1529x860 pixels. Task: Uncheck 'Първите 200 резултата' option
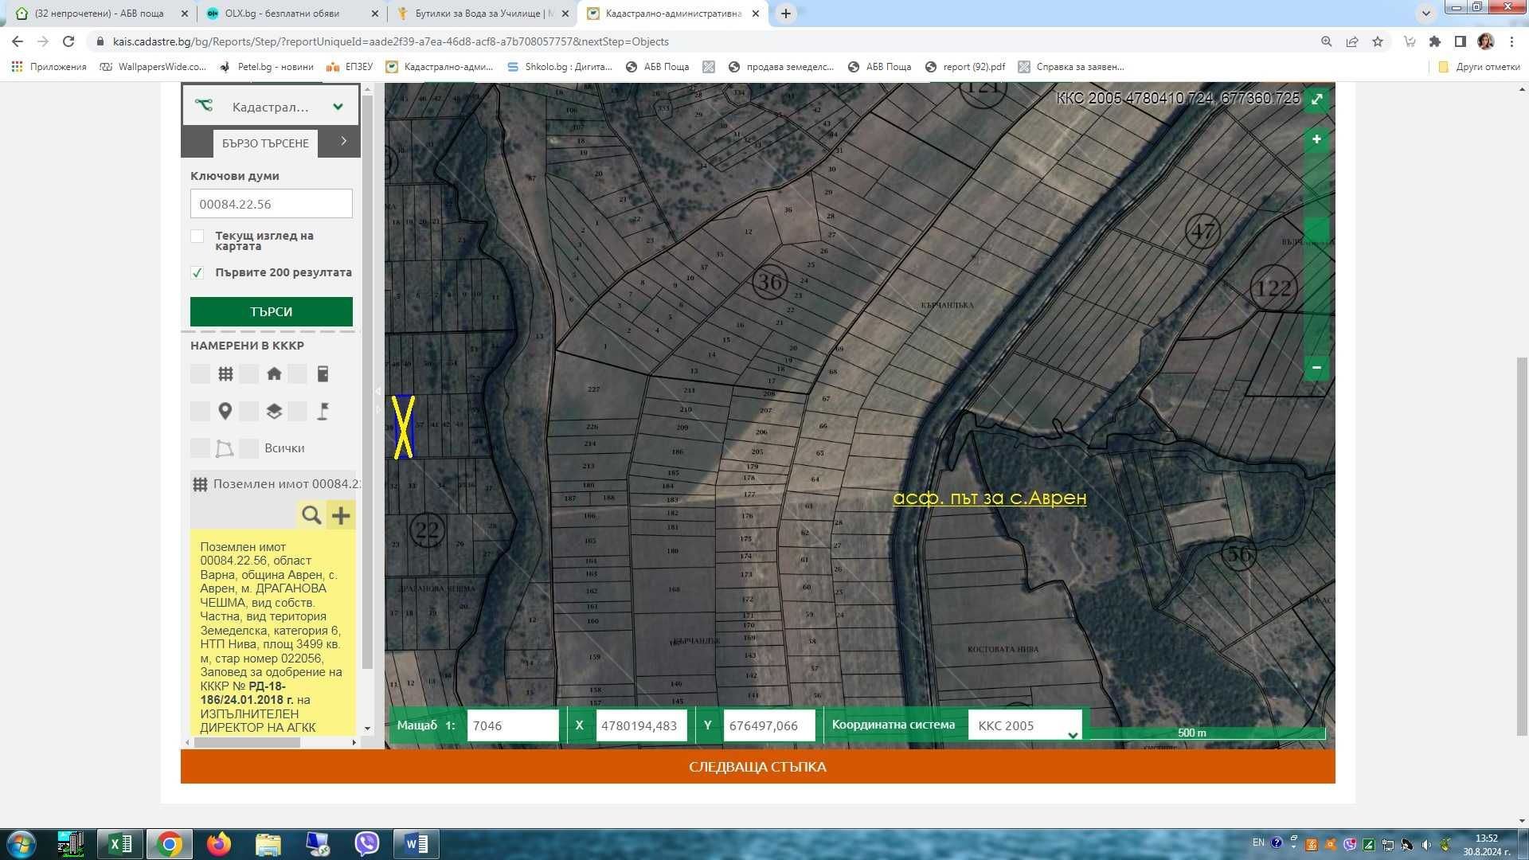click(x=197, y=272)
